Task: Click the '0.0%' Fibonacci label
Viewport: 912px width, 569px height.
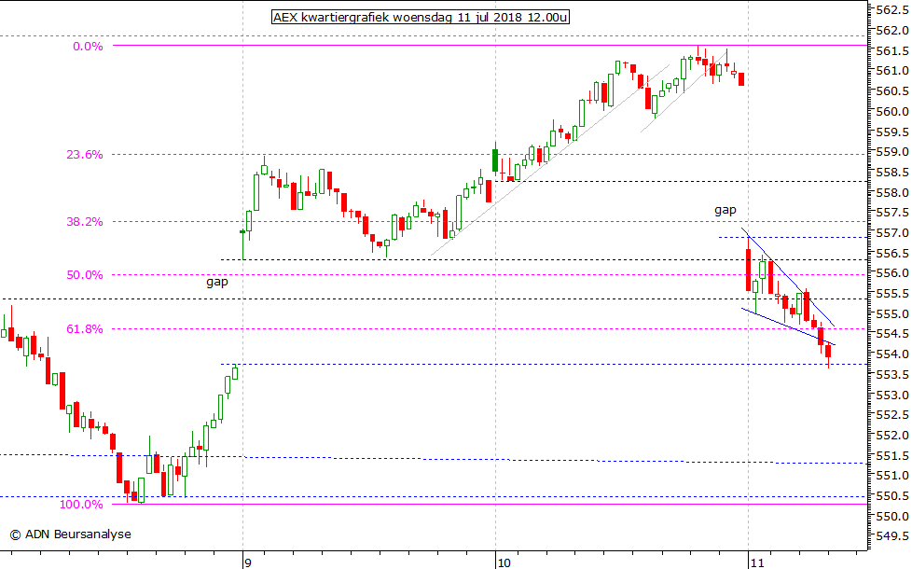Action: tap(88, 47)
